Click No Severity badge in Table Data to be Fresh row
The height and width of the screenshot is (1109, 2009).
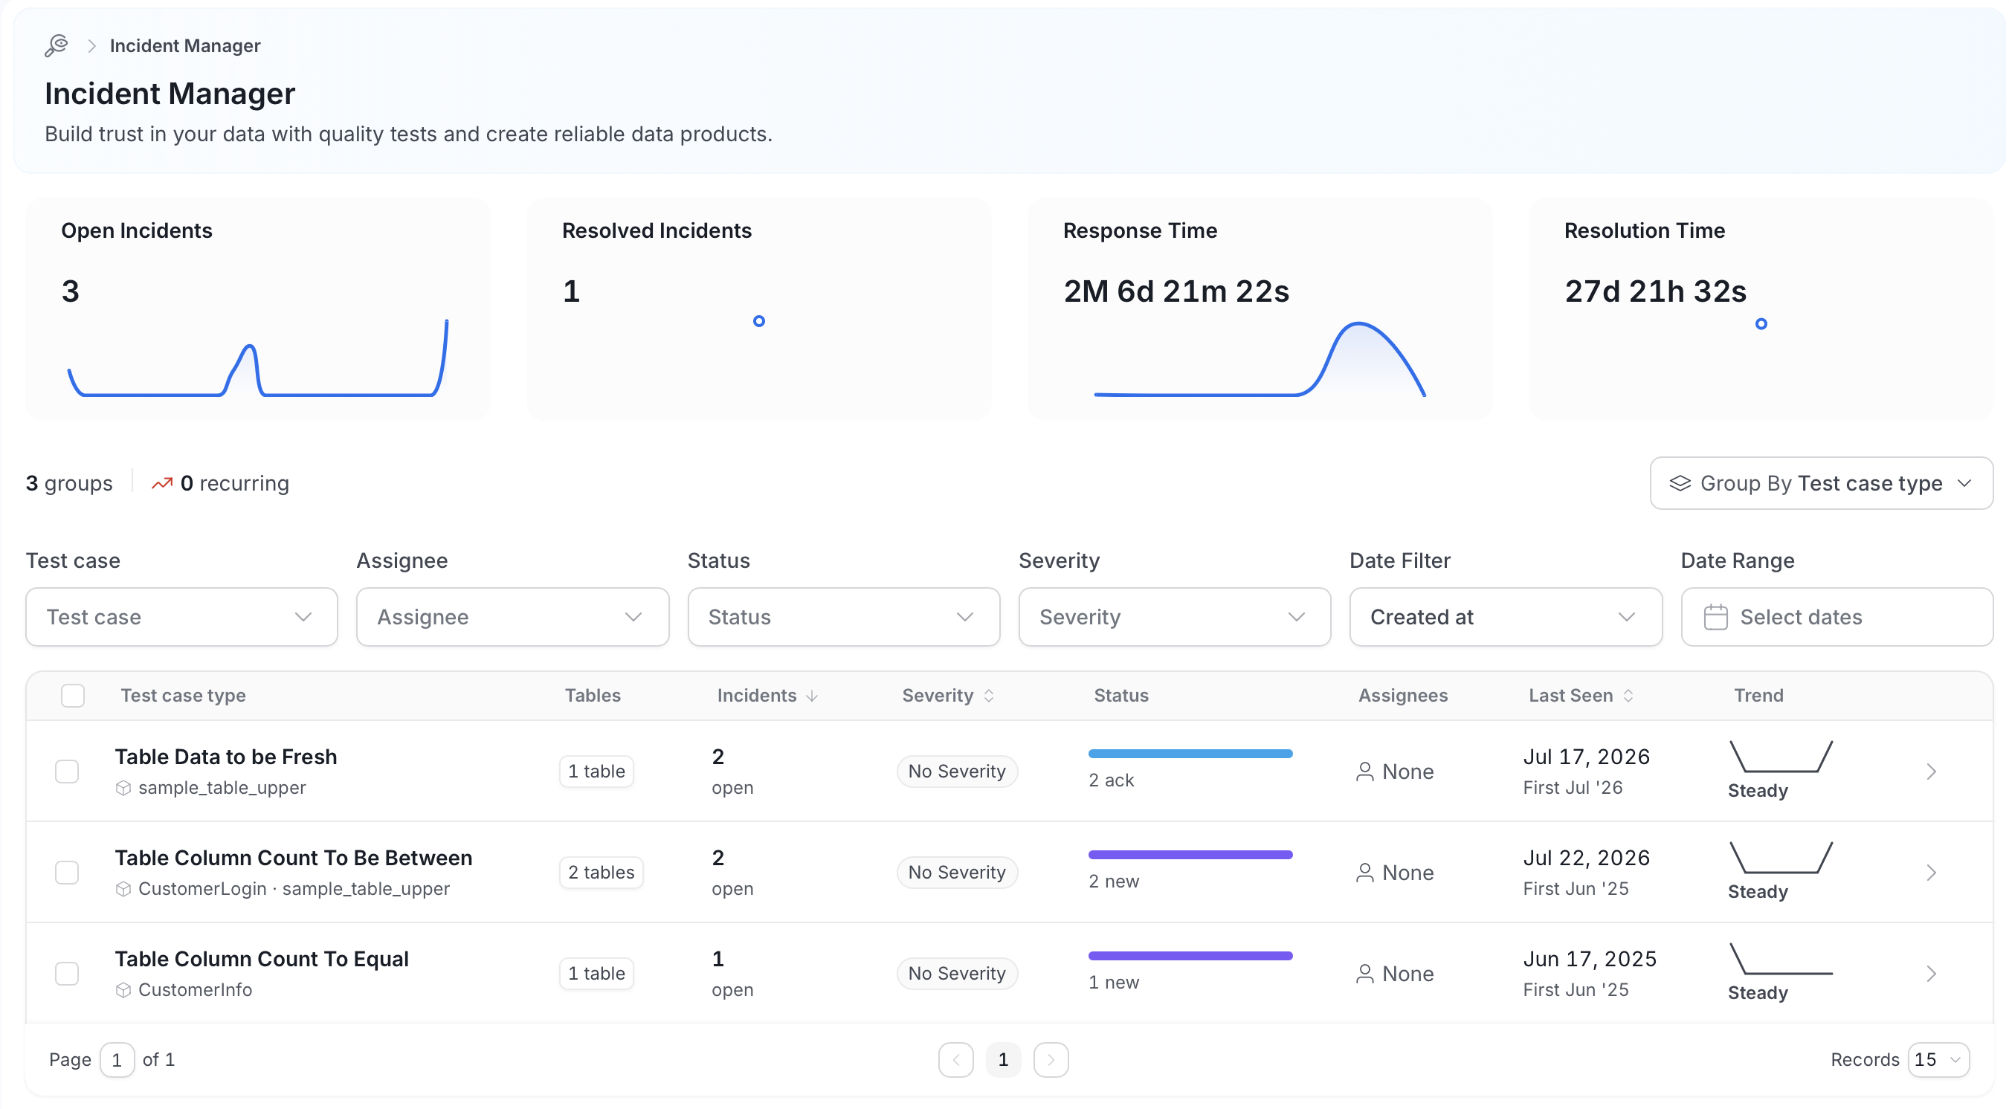[957, 772]
